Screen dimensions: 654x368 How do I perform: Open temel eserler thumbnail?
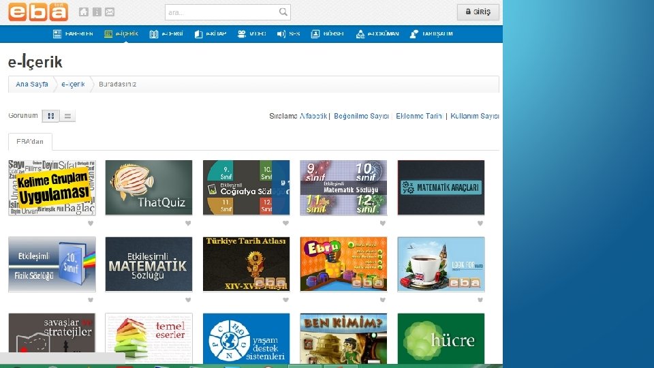[x=149, y=339]
